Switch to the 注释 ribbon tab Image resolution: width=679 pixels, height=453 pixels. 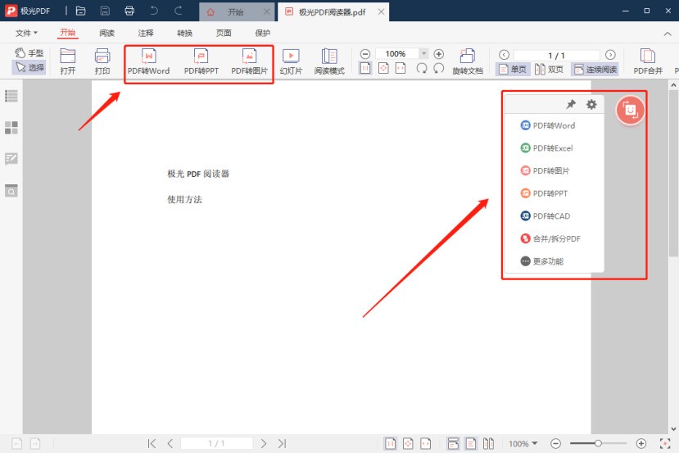146,34
